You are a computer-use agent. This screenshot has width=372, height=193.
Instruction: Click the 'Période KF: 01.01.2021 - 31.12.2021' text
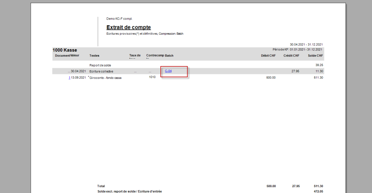[297, 50]
